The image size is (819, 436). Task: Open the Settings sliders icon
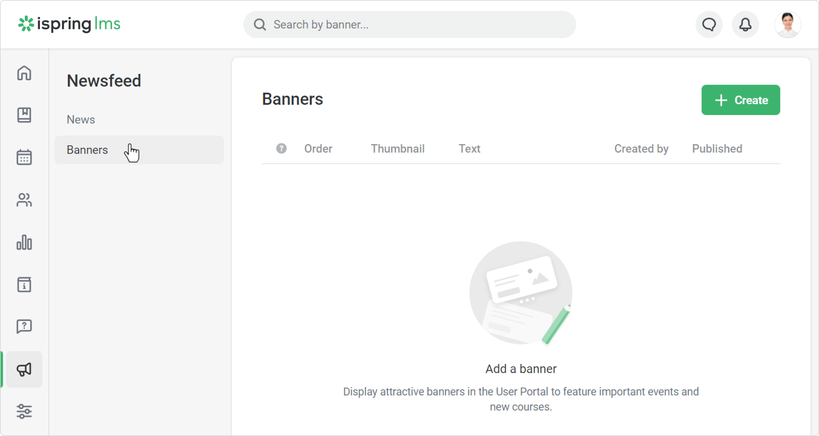(x=24, y=411)
